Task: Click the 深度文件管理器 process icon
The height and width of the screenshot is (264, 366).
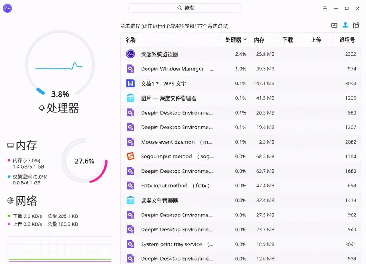Action: [x=131, y=200]
